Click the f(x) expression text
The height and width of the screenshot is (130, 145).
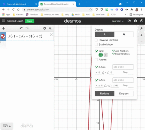(25, 36)
